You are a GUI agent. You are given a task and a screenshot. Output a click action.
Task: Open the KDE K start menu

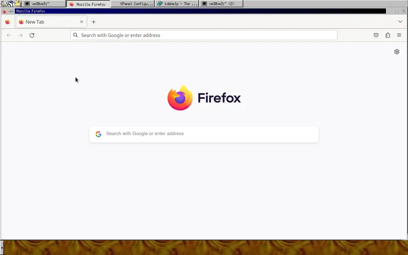point(4,4)
